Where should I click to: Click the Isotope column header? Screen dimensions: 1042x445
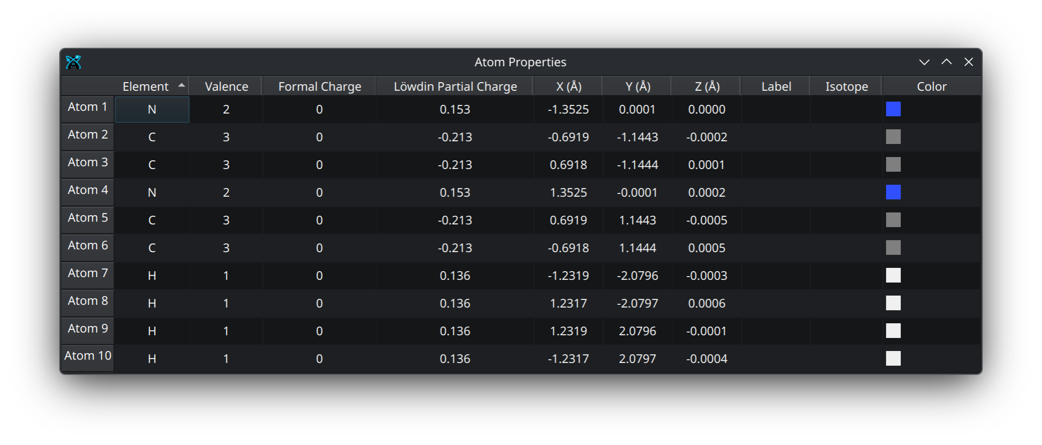[846, 86]
